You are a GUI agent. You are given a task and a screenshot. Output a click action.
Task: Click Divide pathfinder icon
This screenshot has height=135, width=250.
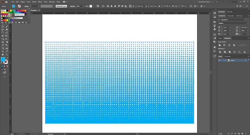tap(220, 52)
